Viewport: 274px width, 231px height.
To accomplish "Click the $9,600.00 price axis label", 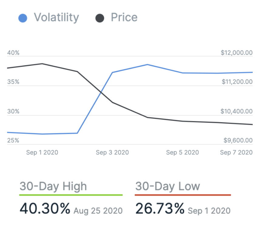I will pos(238,141).
